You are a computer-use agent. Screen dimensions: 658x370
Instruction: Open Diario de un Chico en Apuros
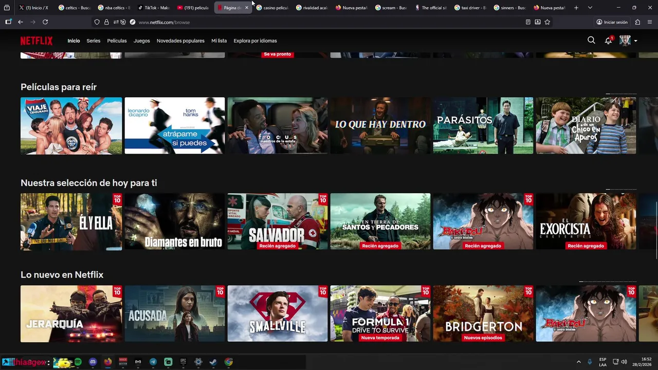pyautogui.click(x=586, y=125)
